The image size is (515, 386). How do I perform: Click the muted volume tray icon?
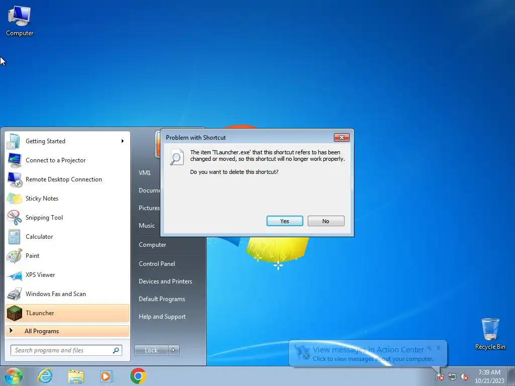click(x=464, y=376)
